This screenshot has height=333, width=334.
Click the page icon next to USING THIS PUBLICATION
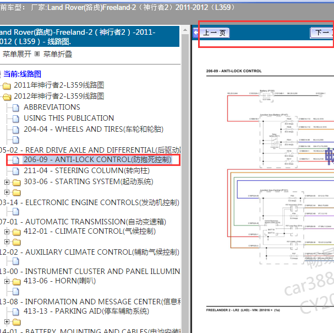coord(16,119)
